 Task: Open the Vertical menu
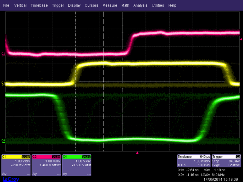point(20,5)
